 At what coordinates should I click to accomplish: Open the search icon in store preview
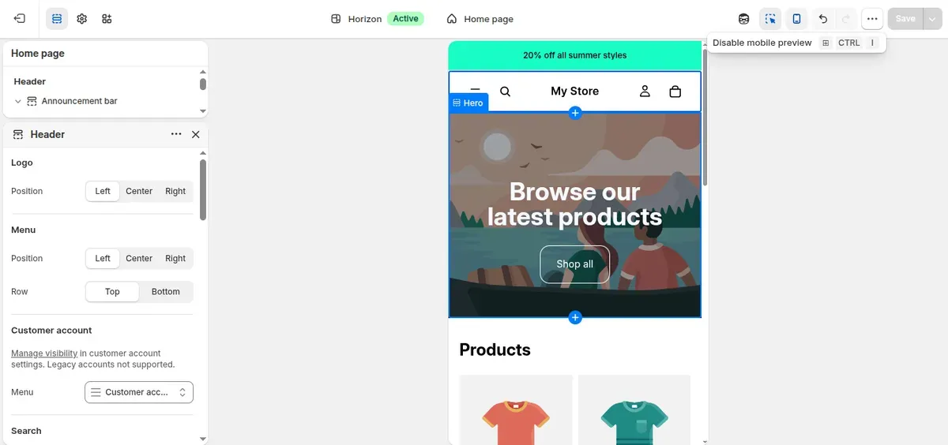pyautogui.click(x=506, y=92)
